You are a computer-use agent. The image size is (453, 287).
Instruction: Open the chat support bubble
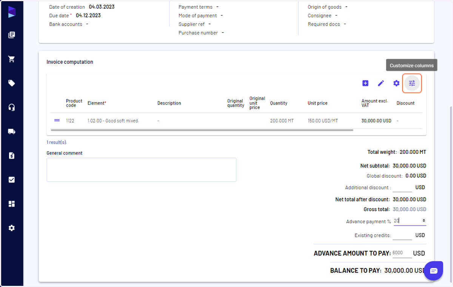pos(433,271)
